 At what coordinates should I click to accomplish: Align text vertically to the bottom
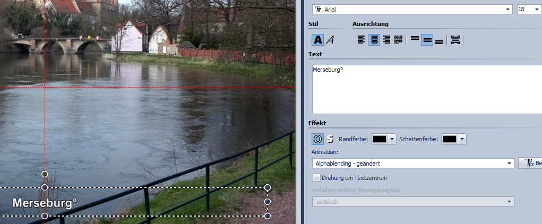[439, 39]
